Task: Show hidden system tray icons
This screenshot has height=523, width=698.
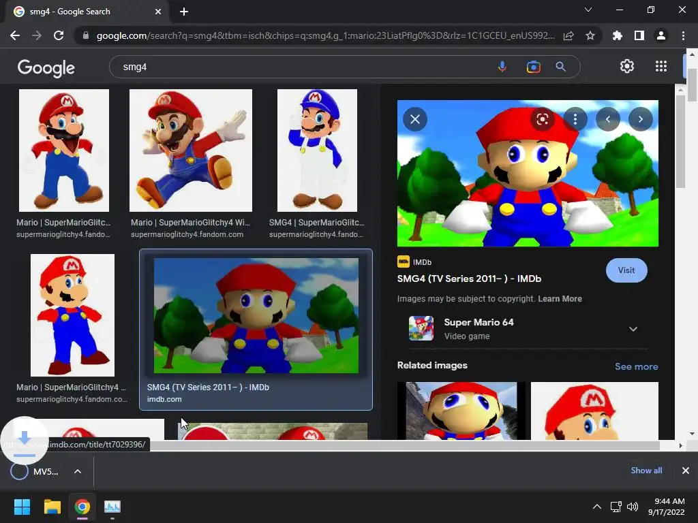Action: click(597, 507)
